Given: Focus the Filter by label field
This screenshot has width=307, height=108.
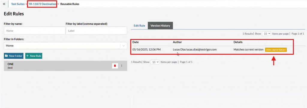Looking at the screenshot, I should 96,31.
